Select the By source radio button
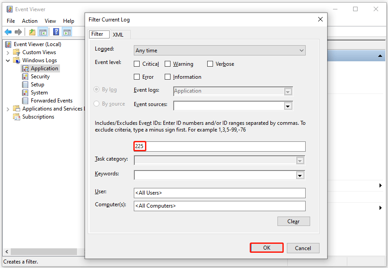Viewport: 388px width, 268px height. coord(97,104)
